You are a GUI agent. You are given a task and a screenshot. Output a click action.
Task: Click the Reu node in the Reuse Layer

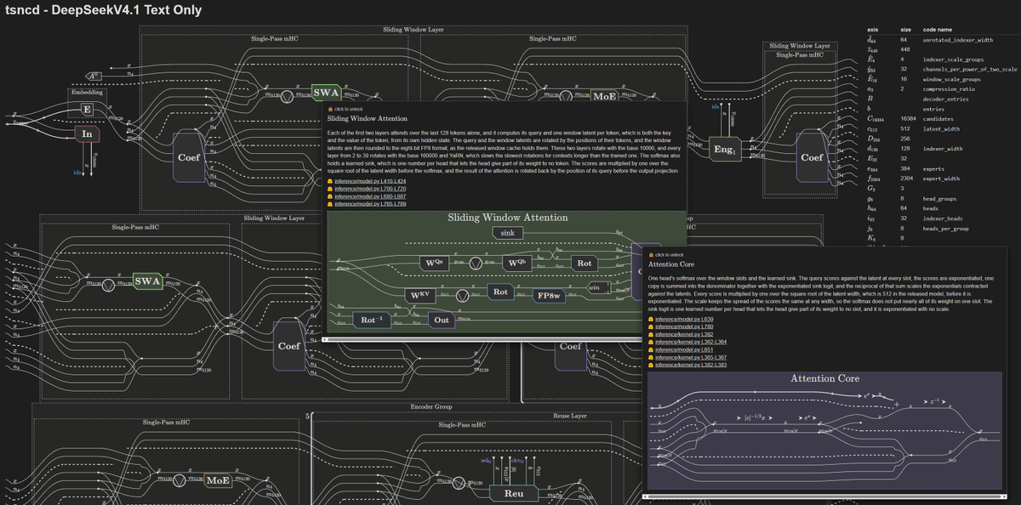514,493
